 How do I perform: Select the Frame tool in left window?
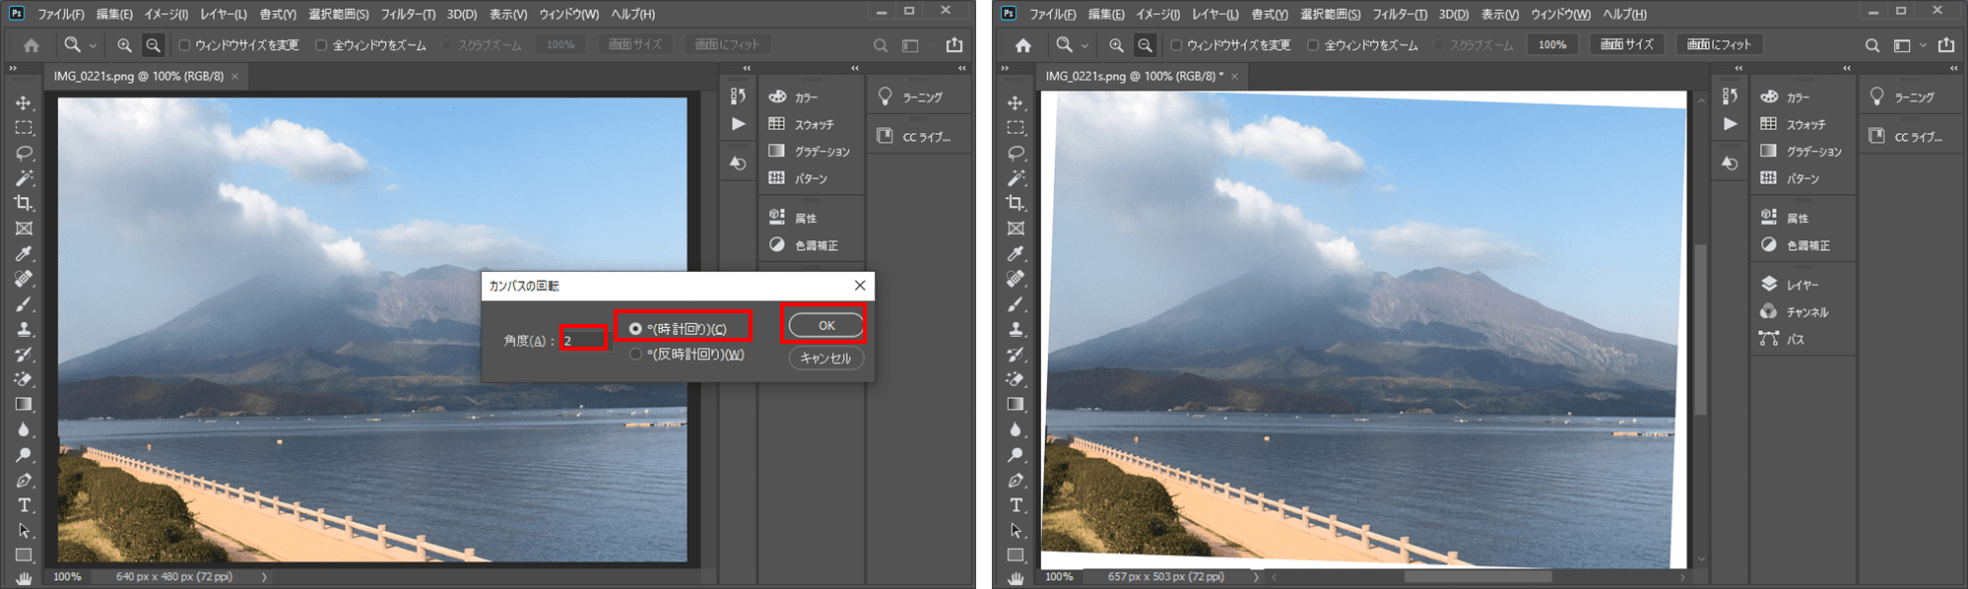tap(24, 229)
